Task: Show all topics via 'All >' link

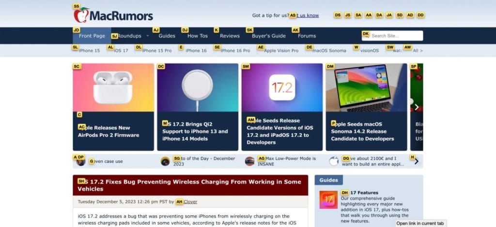Action: [x=418, y=50]
